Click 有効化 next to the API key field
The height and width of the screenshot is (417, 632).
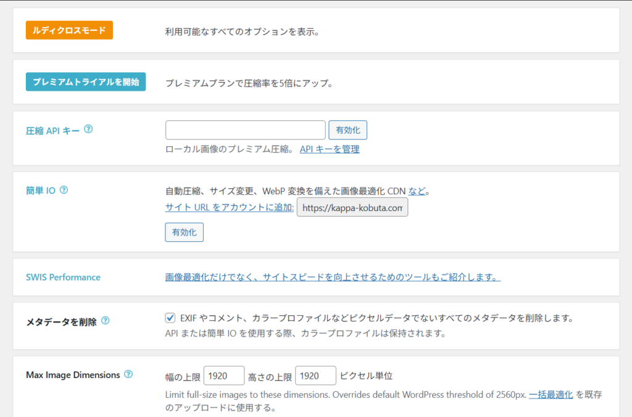click(x=347, y=130)
